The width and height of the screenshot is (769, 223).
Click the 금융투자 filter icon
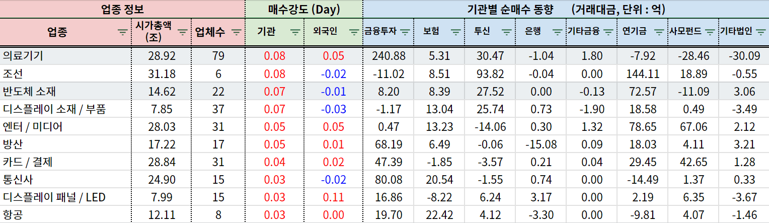click(406, 32)
